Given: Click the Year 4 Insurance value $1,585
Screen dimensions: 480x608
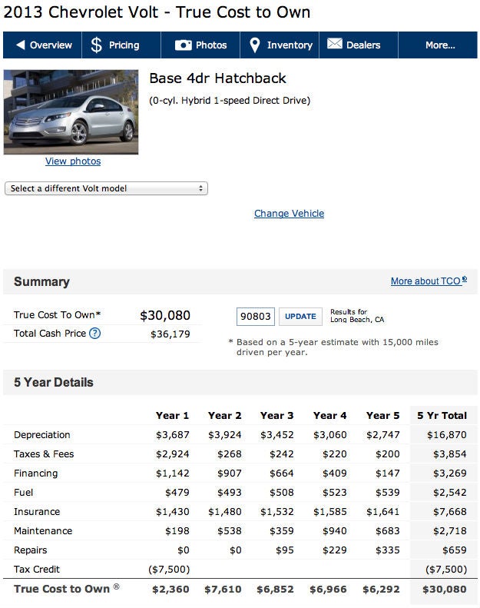Looking at the screenshot, I should click(330, 512).
